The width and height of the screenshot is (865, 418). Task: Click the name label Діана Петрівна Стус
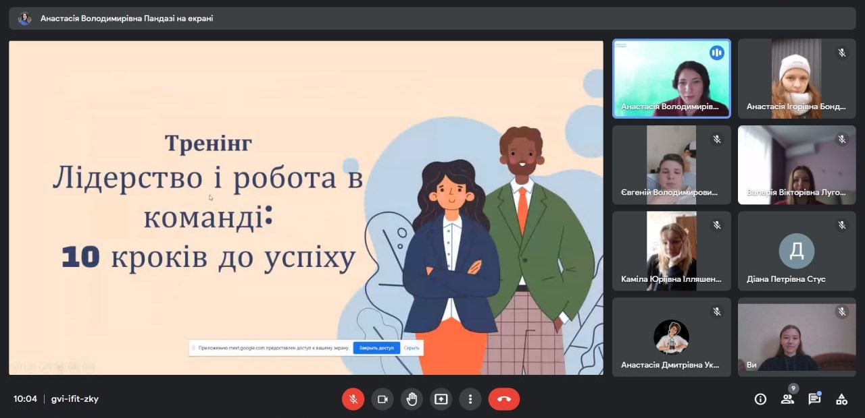(786, 279)
